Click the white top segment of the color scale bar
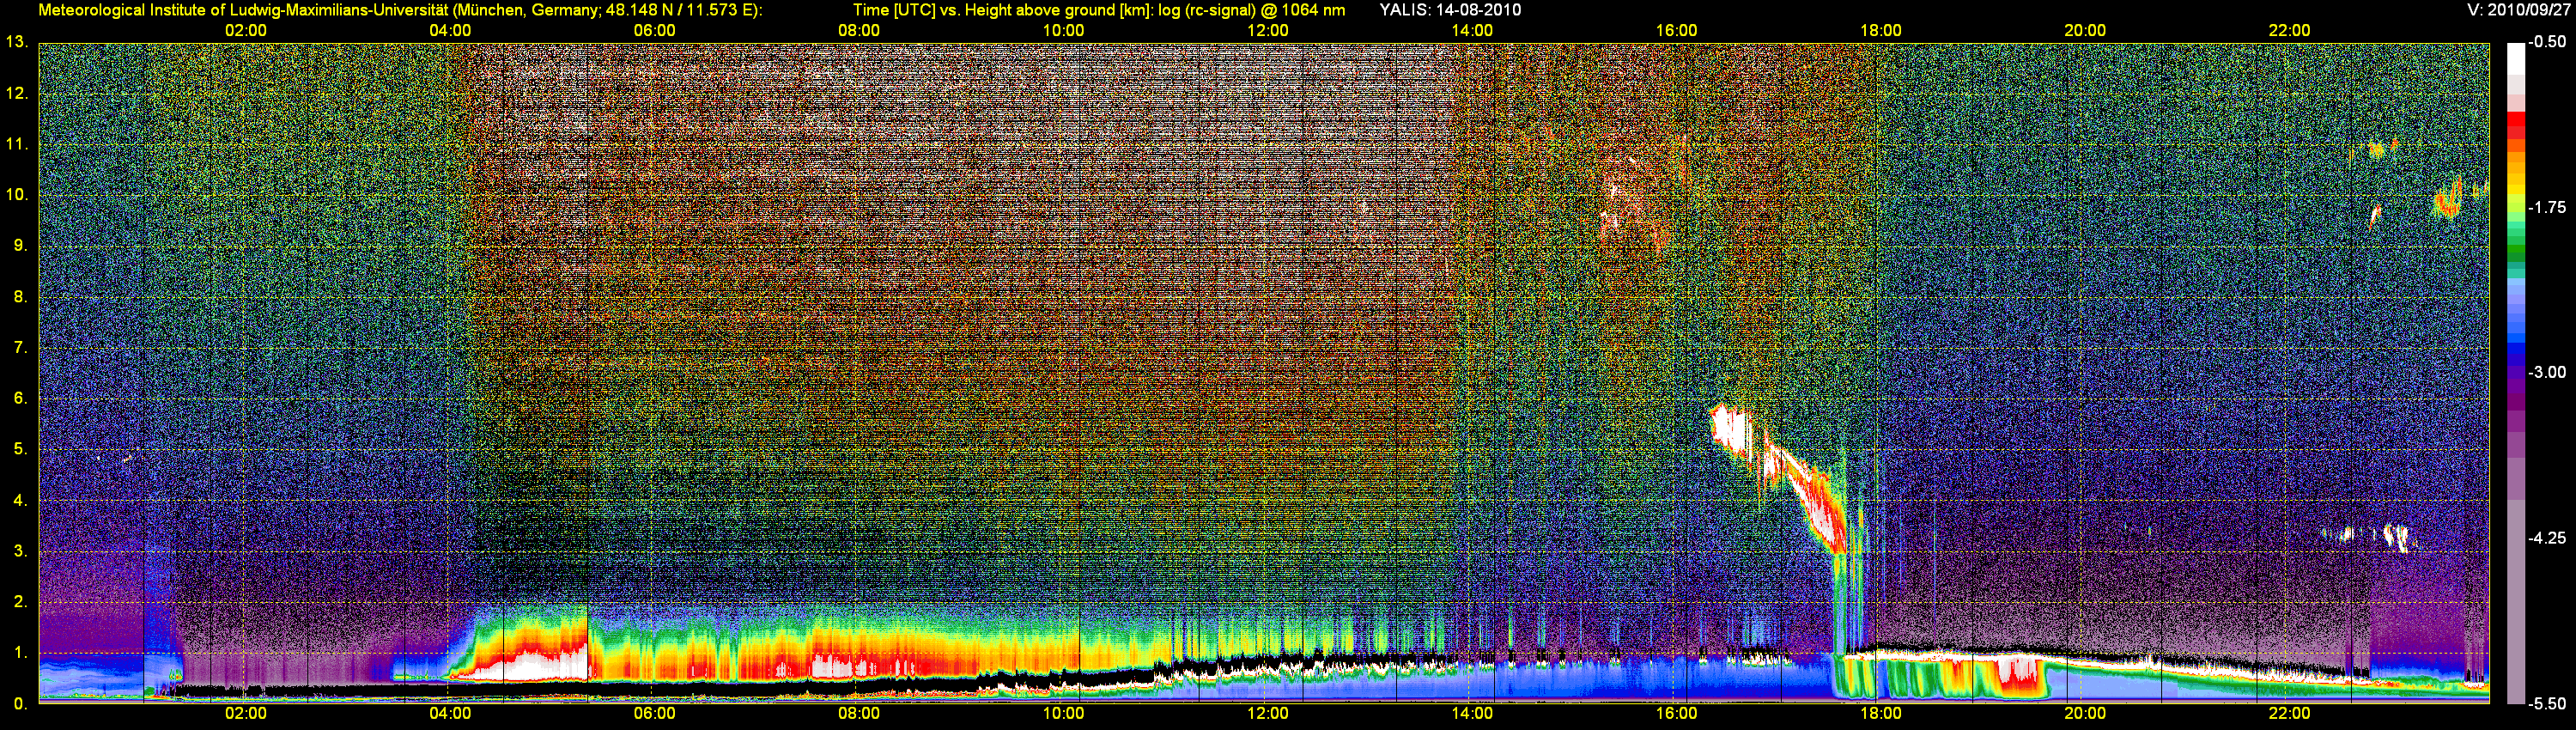 click(2515, 60)
